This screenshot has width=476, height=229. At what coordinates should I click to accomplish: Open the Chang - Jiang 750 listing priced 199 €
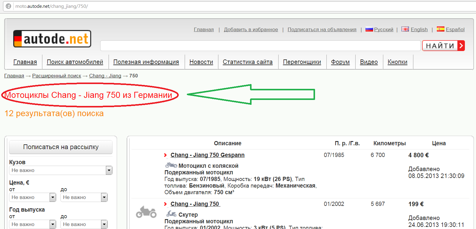[x=195, y=204]
